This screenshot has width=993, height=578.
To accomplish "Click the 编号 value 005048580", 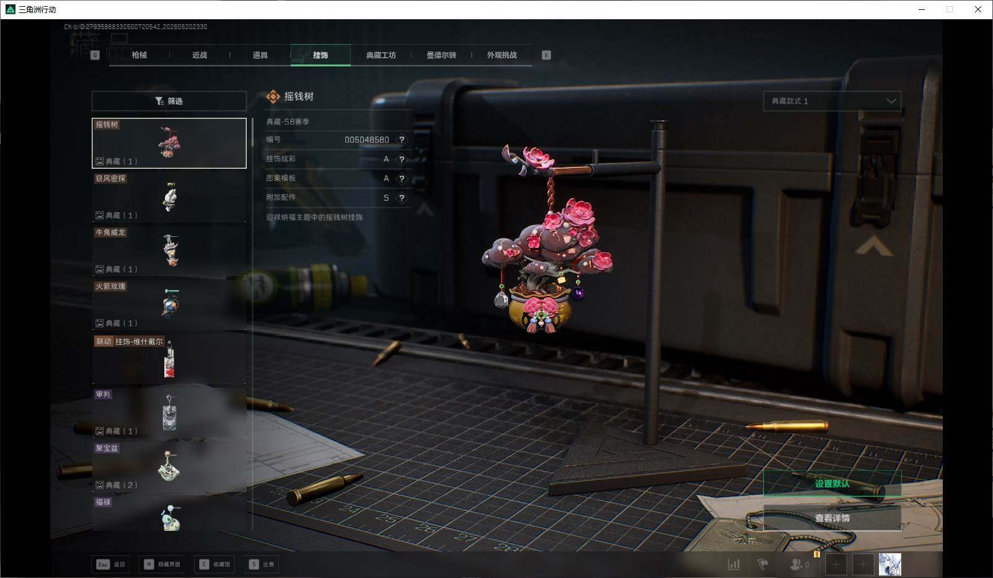I will pyautogui.click(x=367, y=140).
